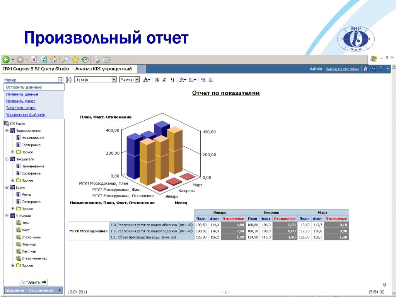Click the Отчет по показателям report title
Image resolution: width=396 pixels, height=297 pixels.
coord(226,93)
